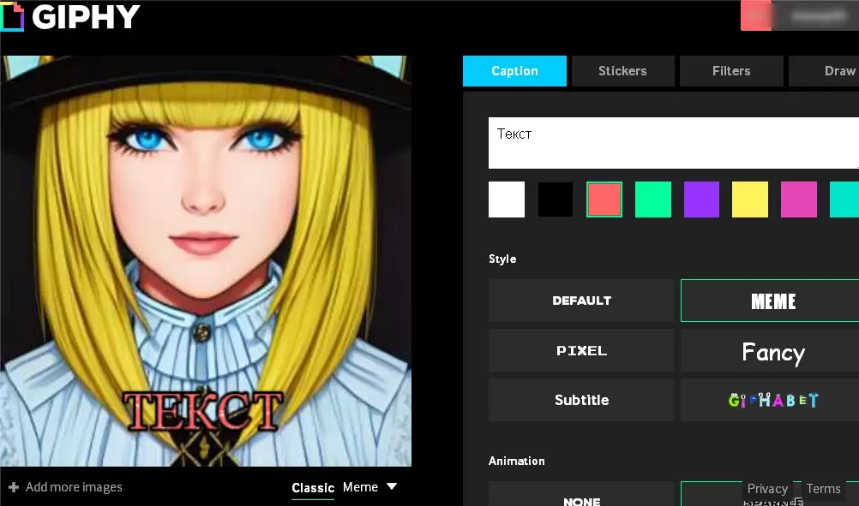
Task: Apply the Subtitle caption style
Action: pos(581,400)
